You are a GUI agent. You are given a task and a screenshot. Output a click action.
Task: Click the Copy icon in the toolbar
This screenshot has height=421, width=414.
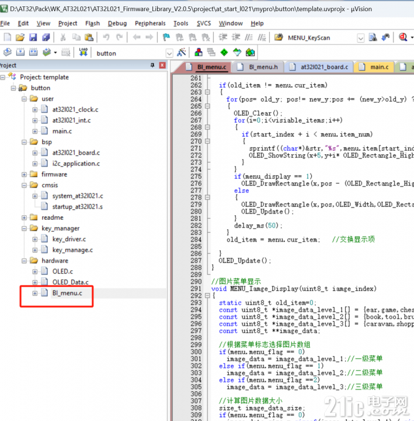pos(76,37)
